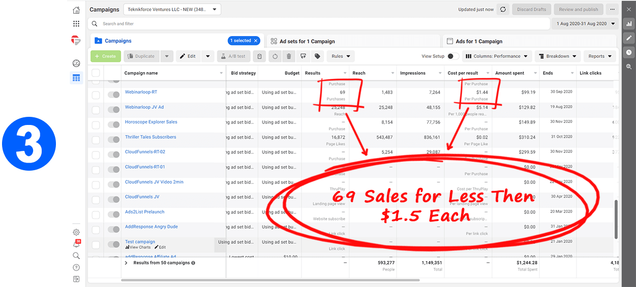
Task: Click the tag label icon in toolbar
Action: click(317, 56)
